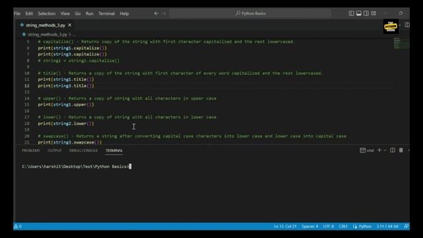Switch to the Output panel tab
This screenshot has width=423, height=238.
point(54,151)
